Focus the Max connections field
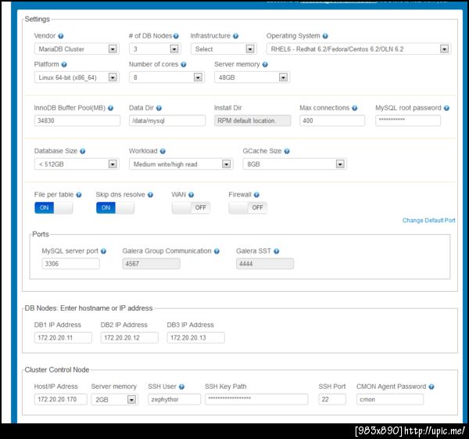 332,121
